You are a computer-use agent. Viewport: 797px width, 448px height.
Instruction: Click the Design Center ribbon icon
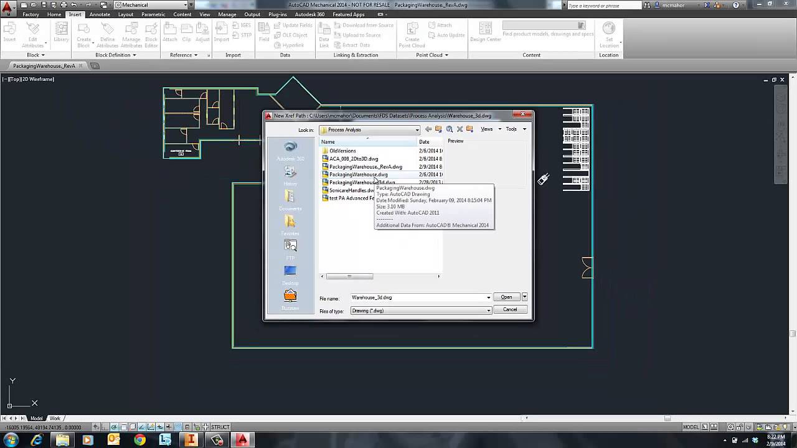[x=486, y=33]
